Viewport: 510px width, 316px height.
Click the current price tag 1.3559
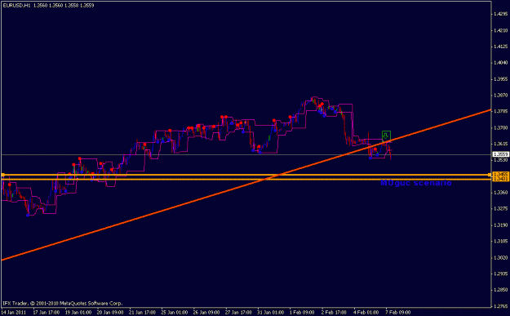[500, 154]
